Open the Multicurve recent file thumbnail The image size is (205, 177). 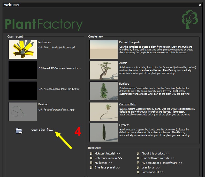point(23,49)
